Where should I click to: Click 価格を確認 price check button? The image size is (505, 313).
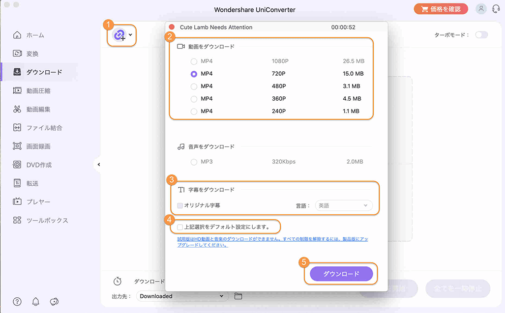(441, 9)
